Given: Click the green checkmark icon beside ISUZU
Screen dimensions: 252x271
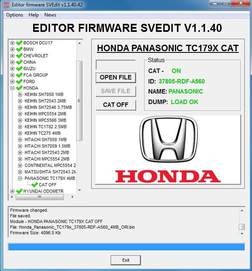Looking at the screenshot, I should (x=19, y=69).
